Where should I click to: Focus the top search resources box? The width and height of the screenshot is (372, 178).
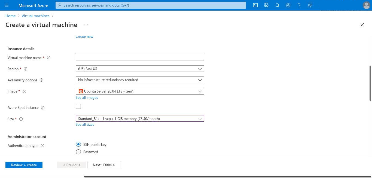click(x=151, y=5)
